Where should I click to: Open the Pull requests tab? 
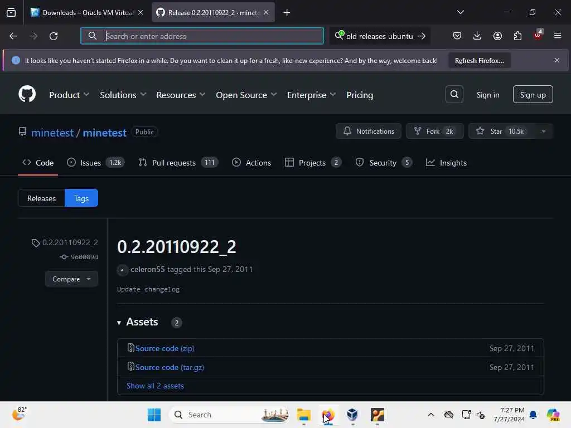pyautogui.click(x=178, y=163)
